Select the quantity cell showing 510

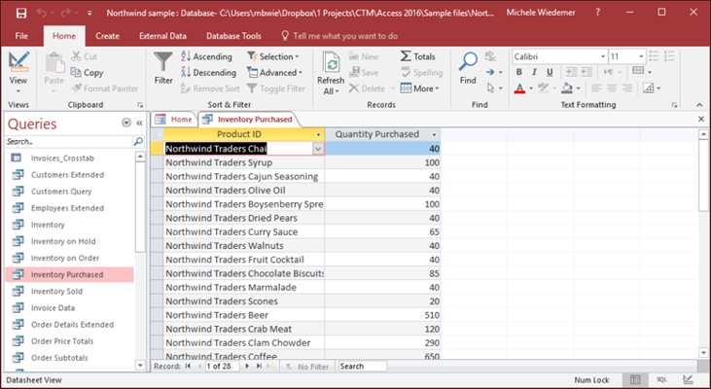click(x=382, y=315)
